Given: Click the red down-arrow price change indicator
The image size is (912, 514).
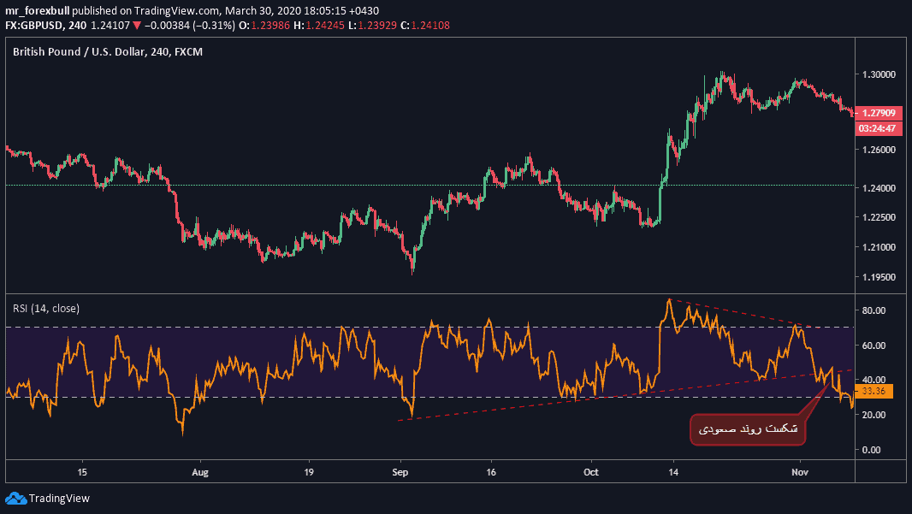Looking at the screenshot, I should pyautogui.click(x=137, y=26).
